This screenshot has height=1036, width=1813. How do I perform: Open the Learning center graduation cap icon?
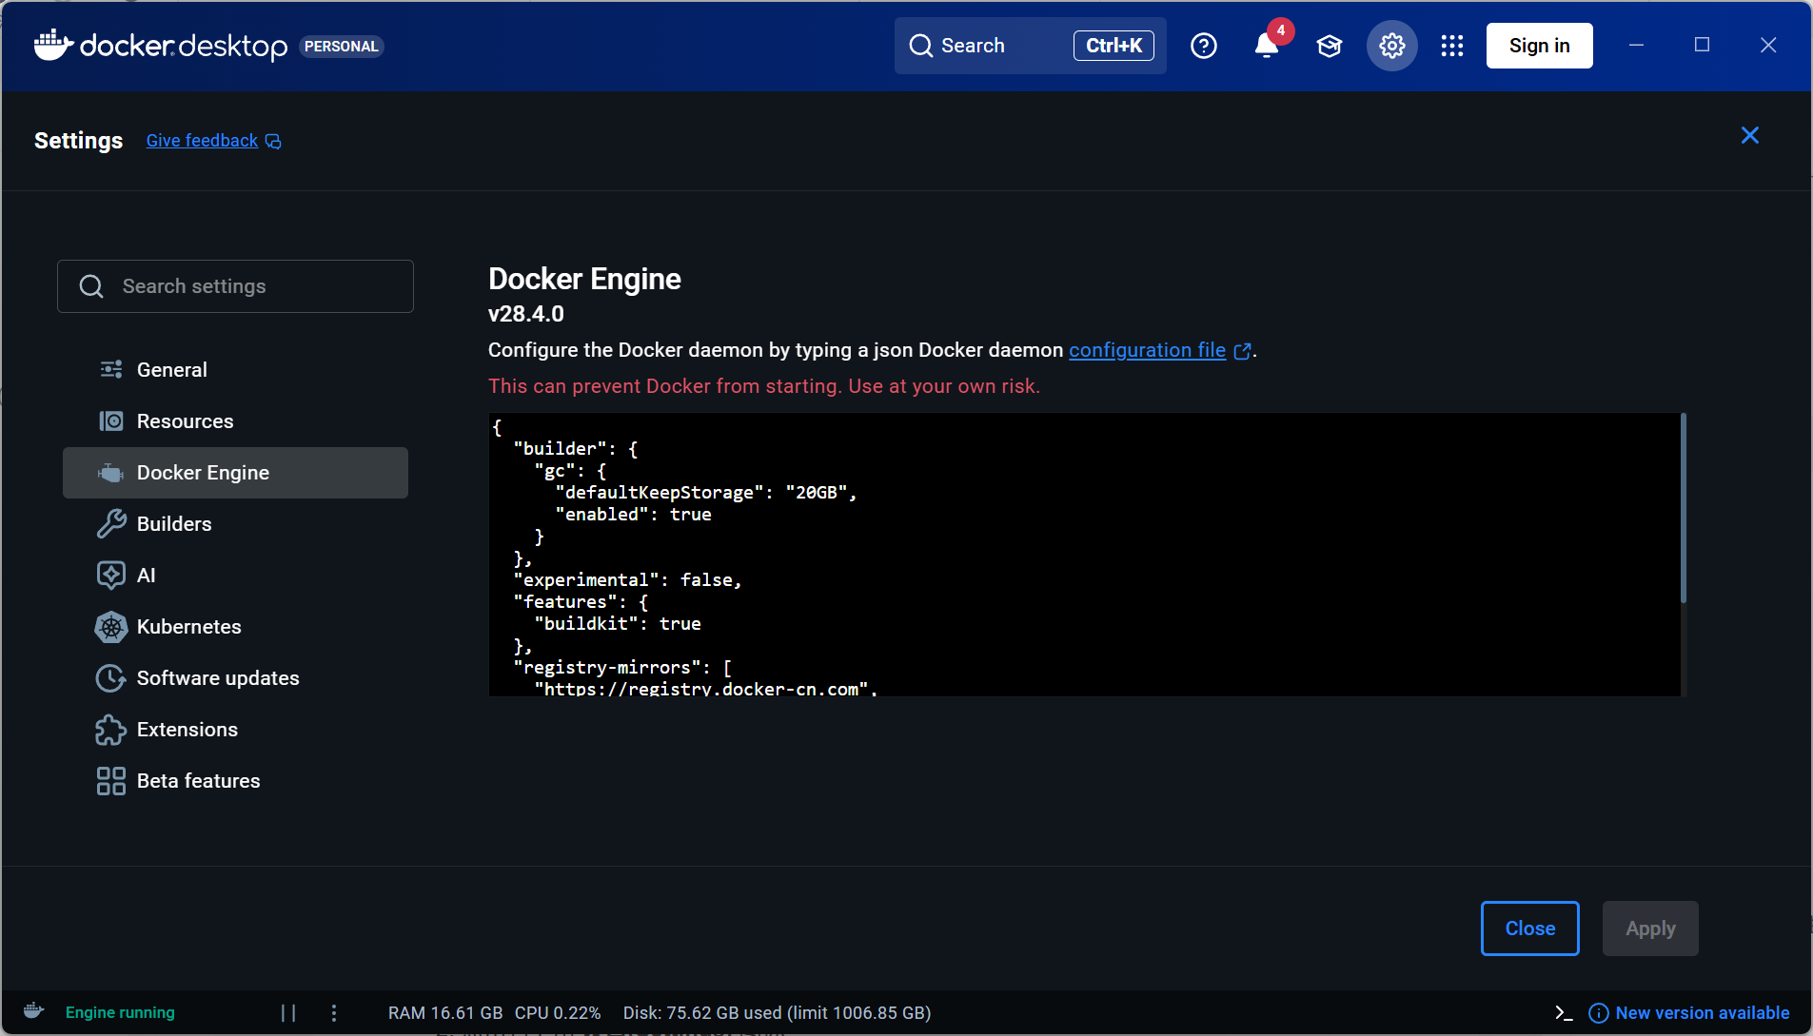click(x=1330, y=46)
